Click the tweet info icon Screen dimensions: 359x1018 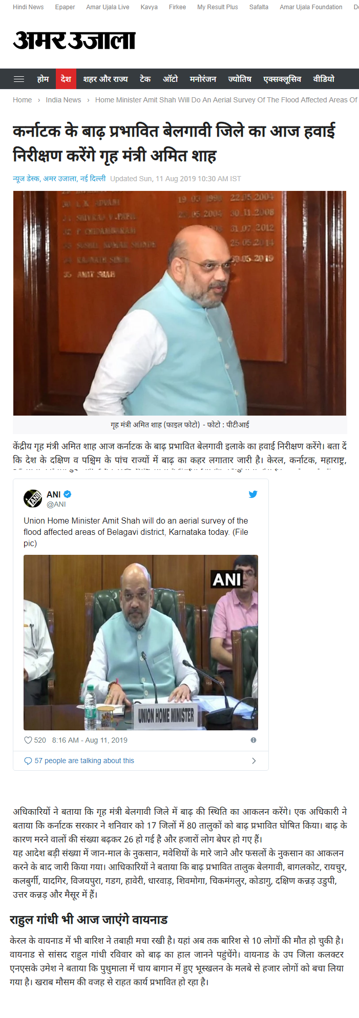tap(253, 740)
